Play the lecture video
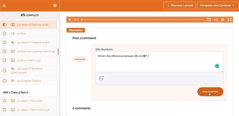Viewport: 239px width, 116px height. tap(70, 20)
